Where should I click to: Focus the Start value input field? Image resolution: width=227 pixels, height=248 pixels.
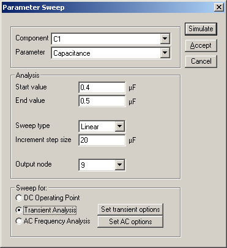tap(102, 88)
